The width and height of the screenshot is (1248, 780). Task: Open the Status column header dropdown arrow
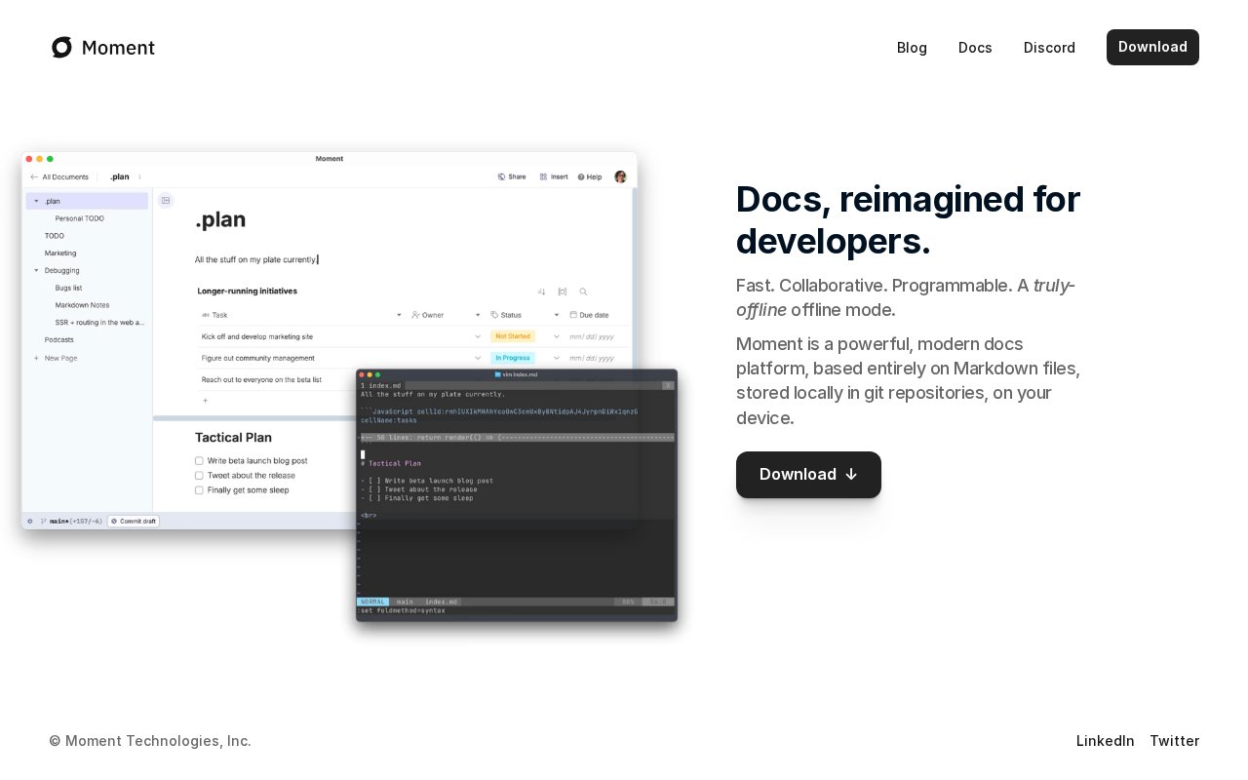coord(557,315)
